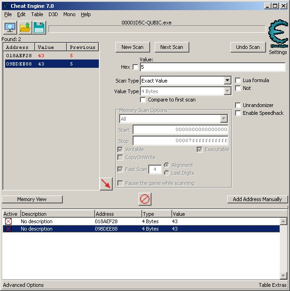Viewport: 290px width, 291px height.
Task: Click the red circle clear list icon
Action: point(145,199)
